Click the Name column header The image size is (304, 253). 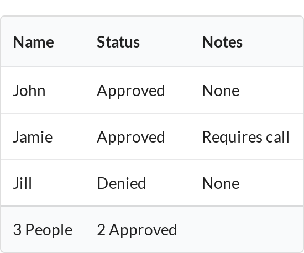coord(33,42)
